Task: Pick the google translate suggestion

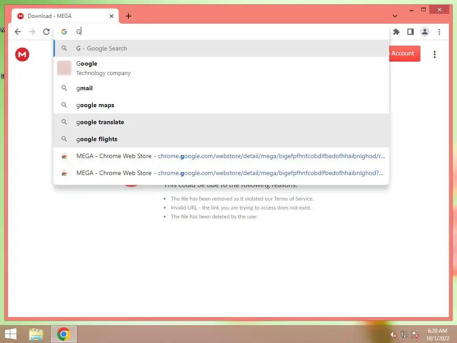Action: point(221,122)
